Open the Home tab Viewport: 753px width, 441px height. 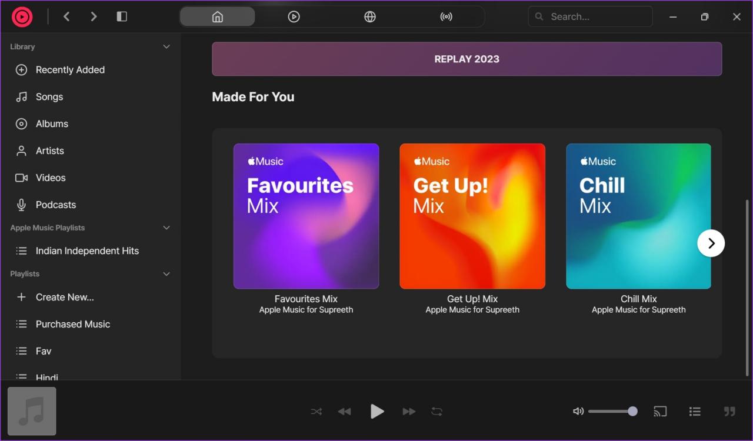point(217,16)
